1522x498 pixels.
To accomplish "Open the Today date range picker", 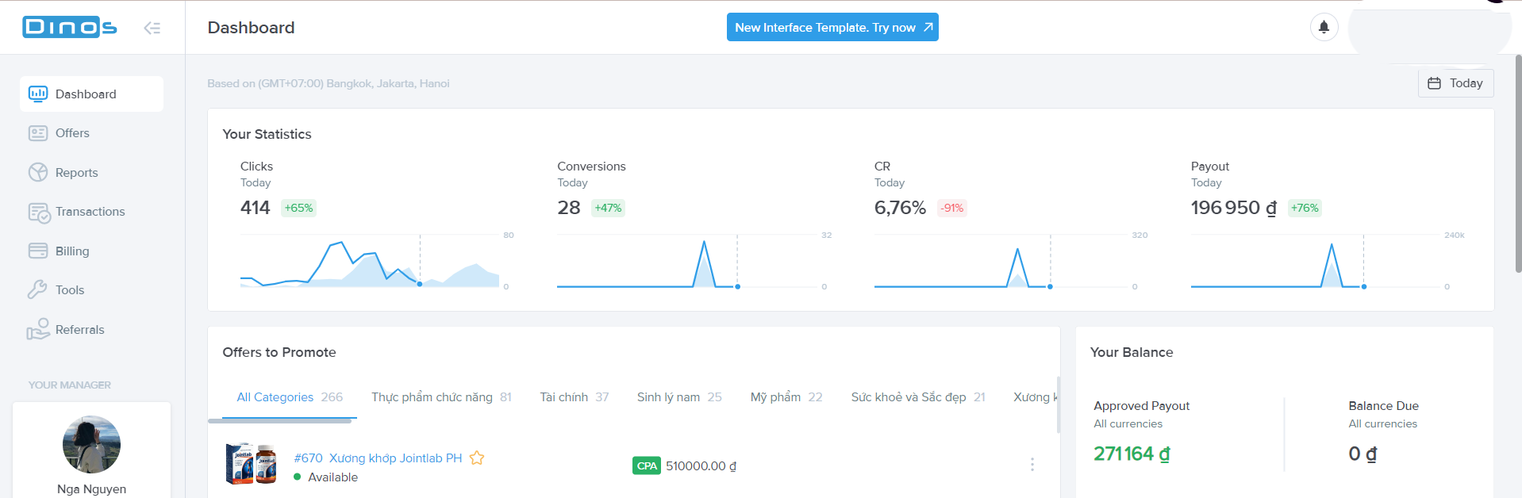I will [x=1455, y=83].
